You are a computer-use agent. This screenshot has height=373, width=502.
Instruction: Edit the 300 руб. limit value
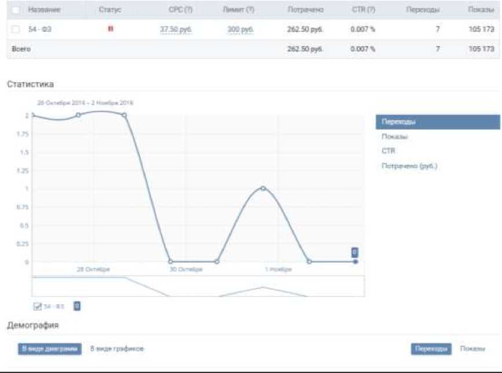click(x=240, y=29)
